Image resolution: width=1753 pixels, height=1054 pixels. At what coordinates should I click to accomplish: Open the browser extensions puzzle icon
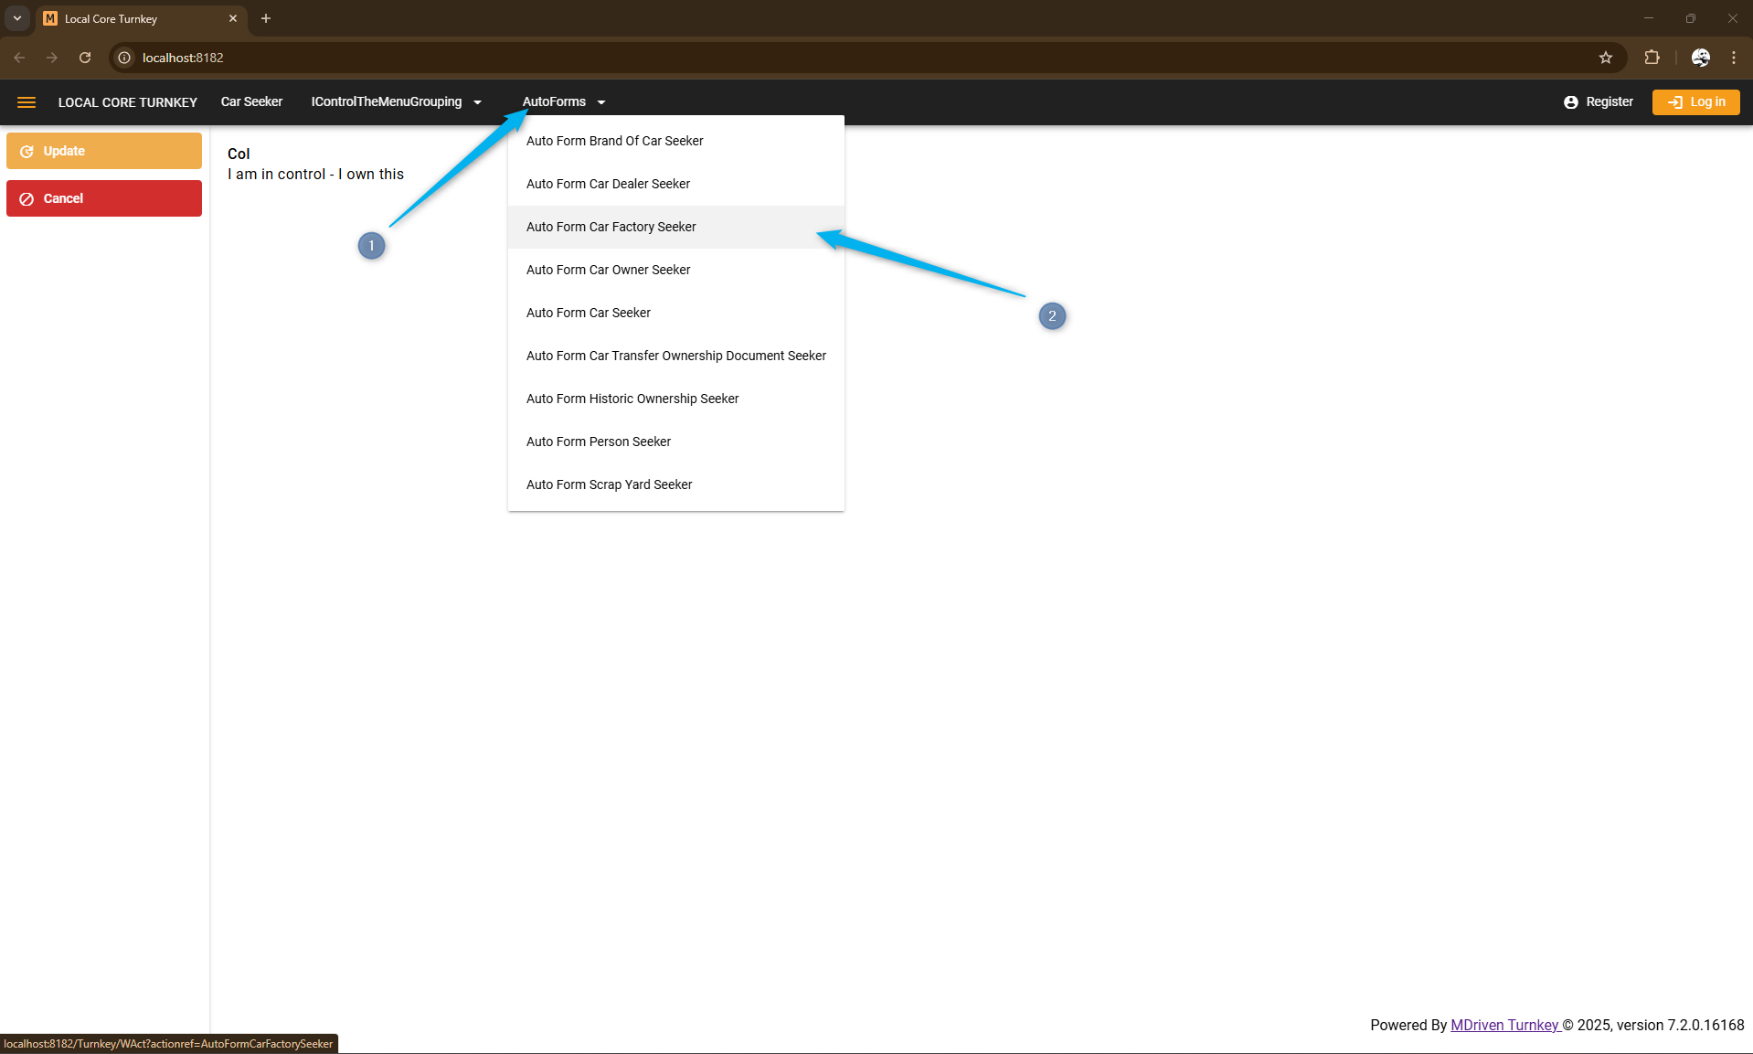pos(1652,58)
